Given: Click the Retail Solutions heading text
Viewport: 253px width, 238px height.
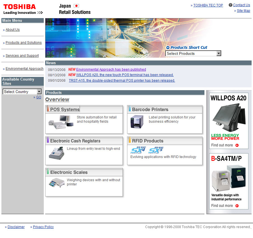Looking at the screenshot, I should (75, 12).
